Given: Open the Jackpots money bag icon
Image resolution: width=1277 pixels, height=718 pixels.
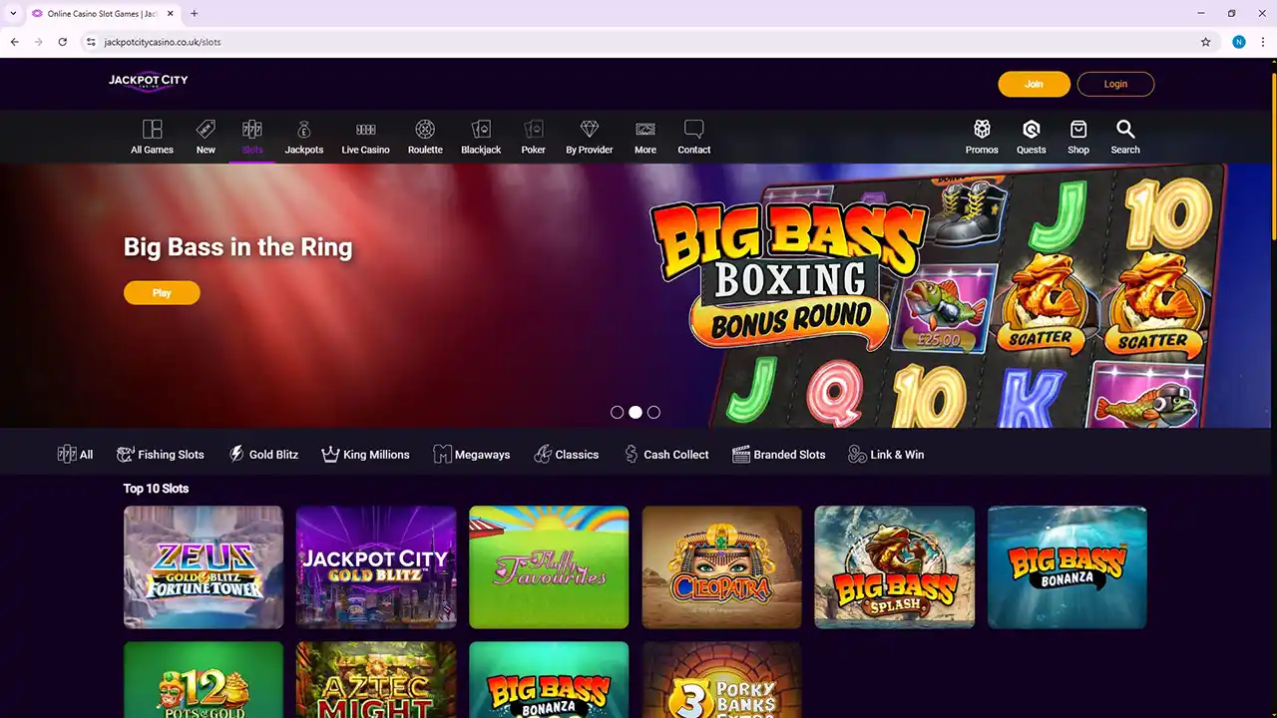Looking at the screenshot, I should pyautogui.click(x=304, y=131).
